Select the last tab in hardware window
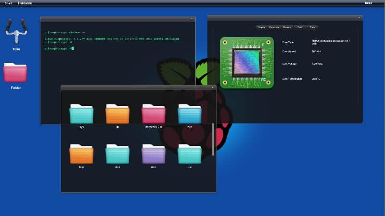 tap(312, 27)
